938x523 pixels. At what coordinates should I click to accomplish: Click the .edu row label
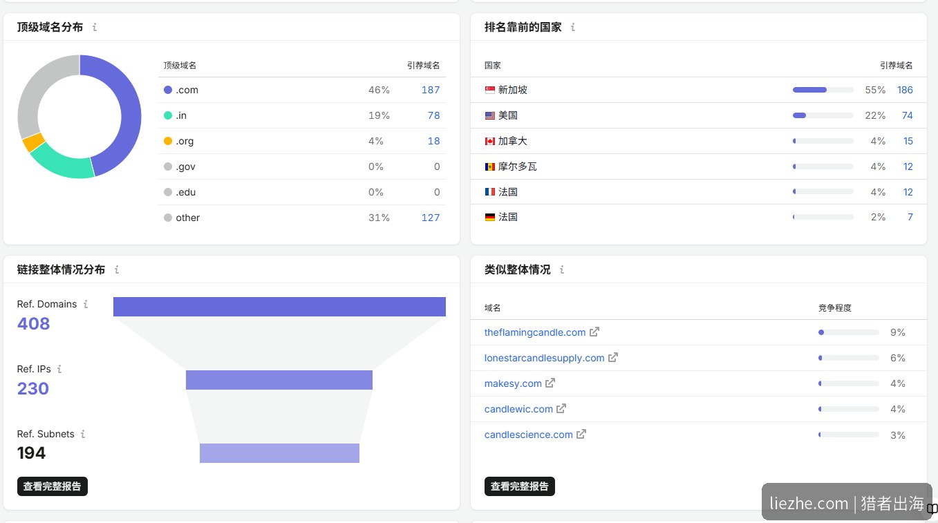pyautogui.click(x=185, y=192)
